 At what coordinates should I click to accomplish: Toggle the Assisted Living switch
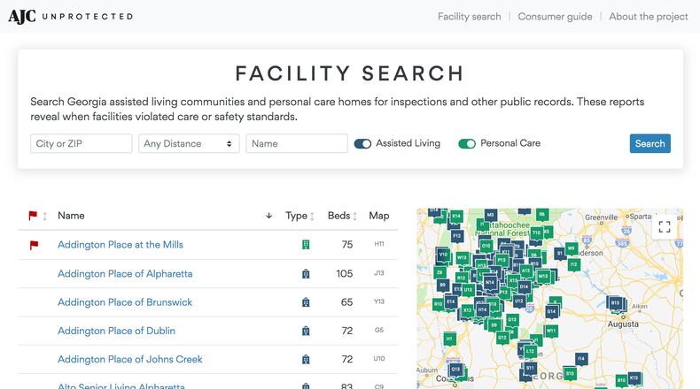[362, 144]
